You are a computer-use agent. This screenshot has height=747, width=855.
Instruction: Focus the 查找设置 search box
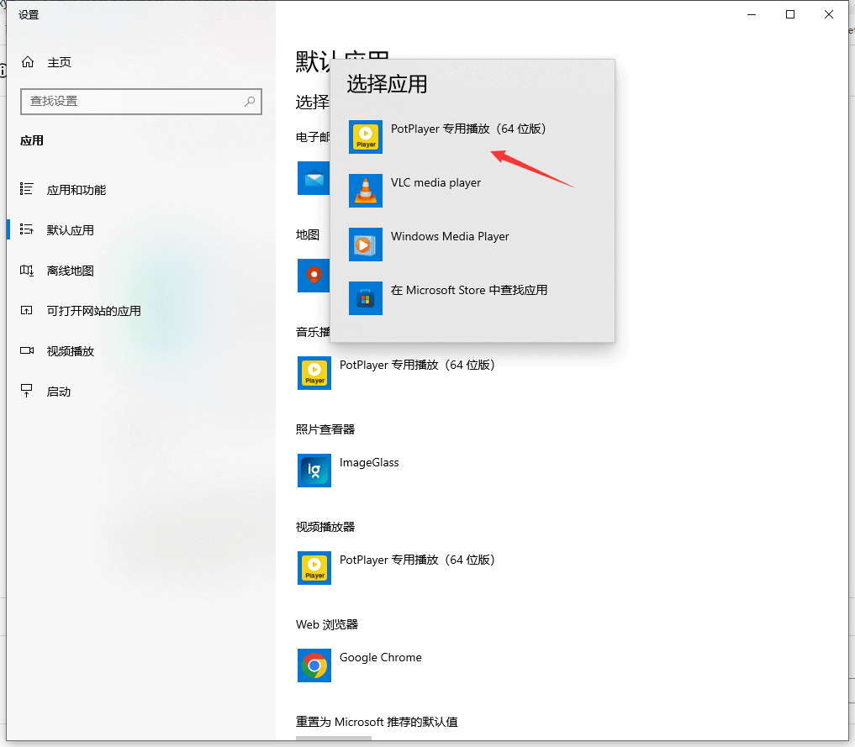coord(141,102)
